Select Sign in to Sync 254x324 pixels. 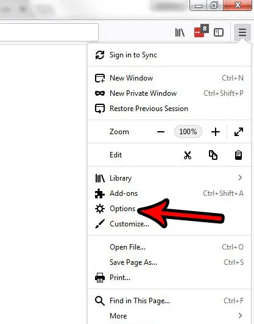click(169, 55)
